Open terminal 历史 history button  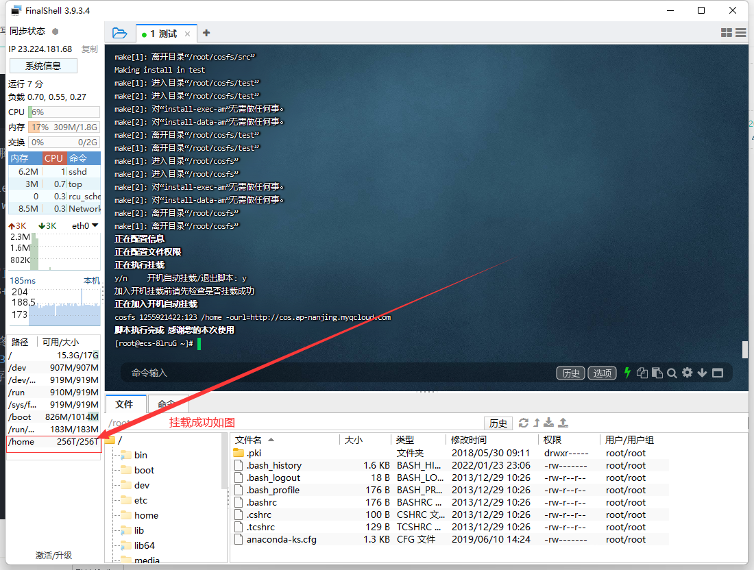(571, 373)
